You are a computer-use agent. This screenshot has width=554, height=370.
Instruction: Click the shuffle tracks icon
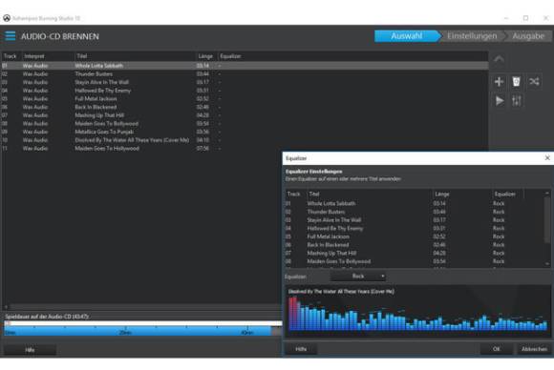pyautogui.click(x=534, y=81)
